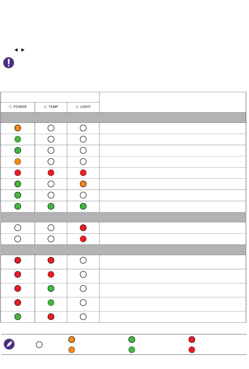
Task: Click the dashed orange circle in POWER column
Action: pyautogui.click(x=18, y=162)
